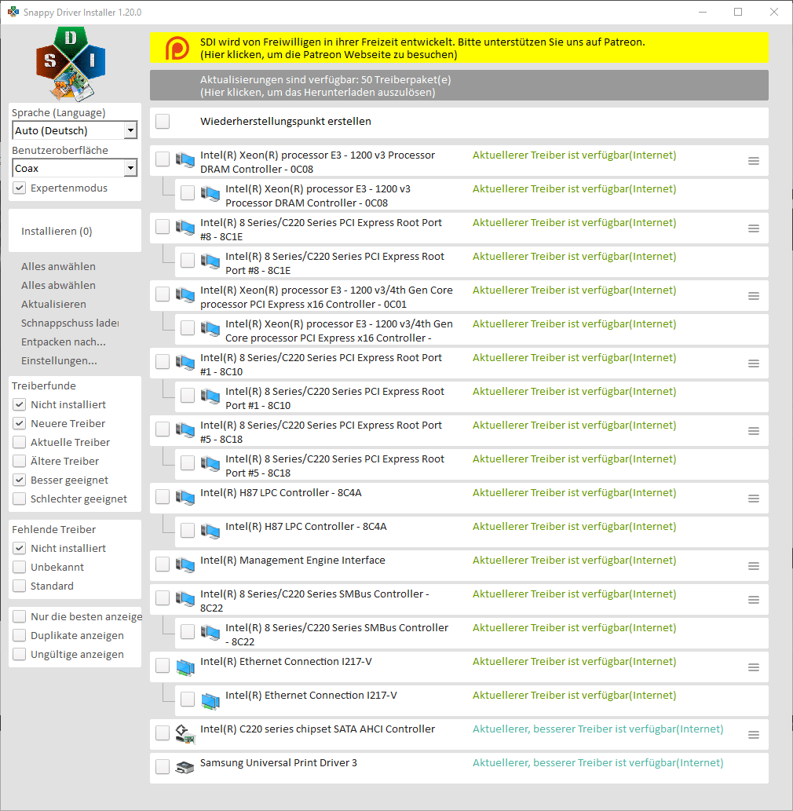Select checkbox for Samsung Universal Print Driver 3
Image resolution: width=793 pixels, height=811 pixels.
163,766
